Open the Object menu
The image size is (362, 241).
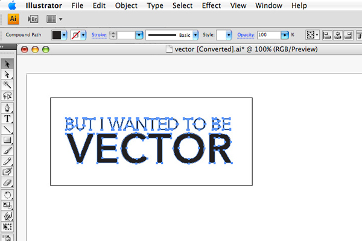point(126,5)
